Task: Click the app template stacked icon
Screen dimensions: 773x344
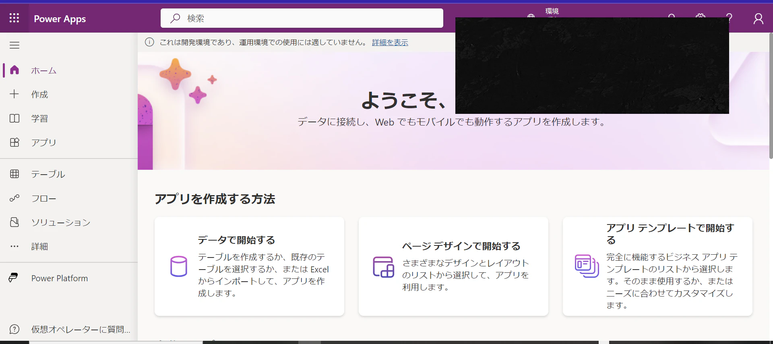Action: click(587, 266)
